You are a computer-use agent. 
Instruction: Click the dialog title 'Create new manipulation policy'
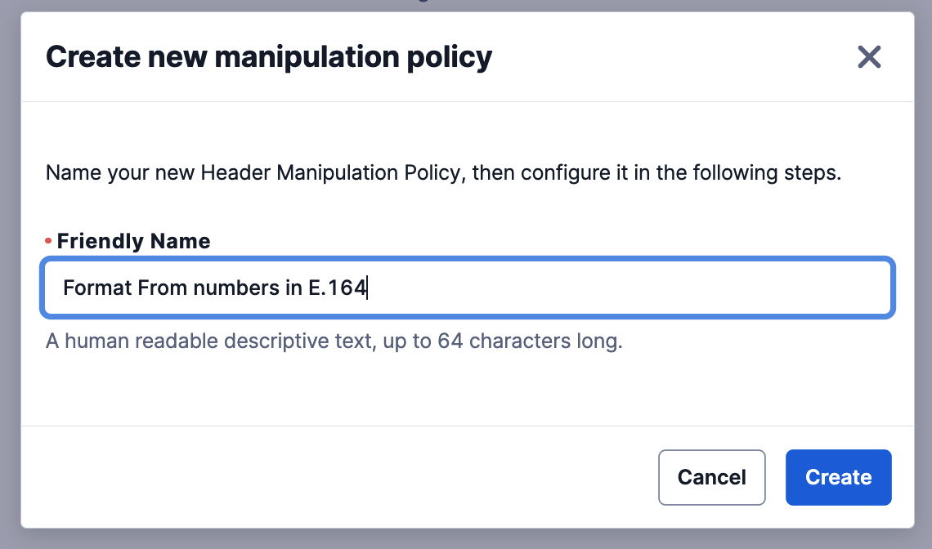270,56
